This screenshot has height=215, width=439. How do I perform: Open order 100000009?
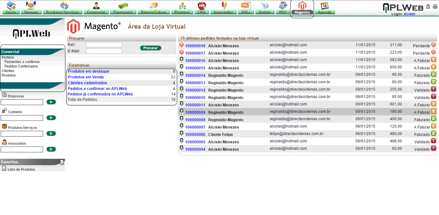click(195, 112)
